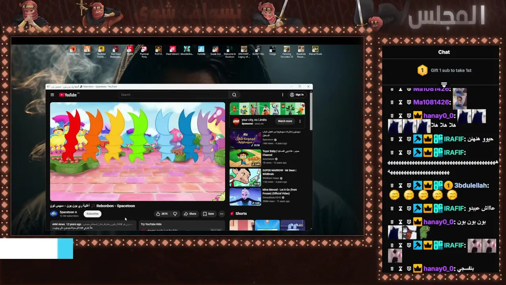Open the LEGO ad's three-dot options menu
Screen dimensions: 506x285
[x=300, y=121]
